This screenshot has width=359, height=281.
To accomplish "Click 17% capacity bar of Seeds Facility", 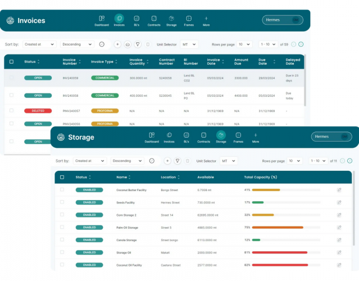I will 286,202.
